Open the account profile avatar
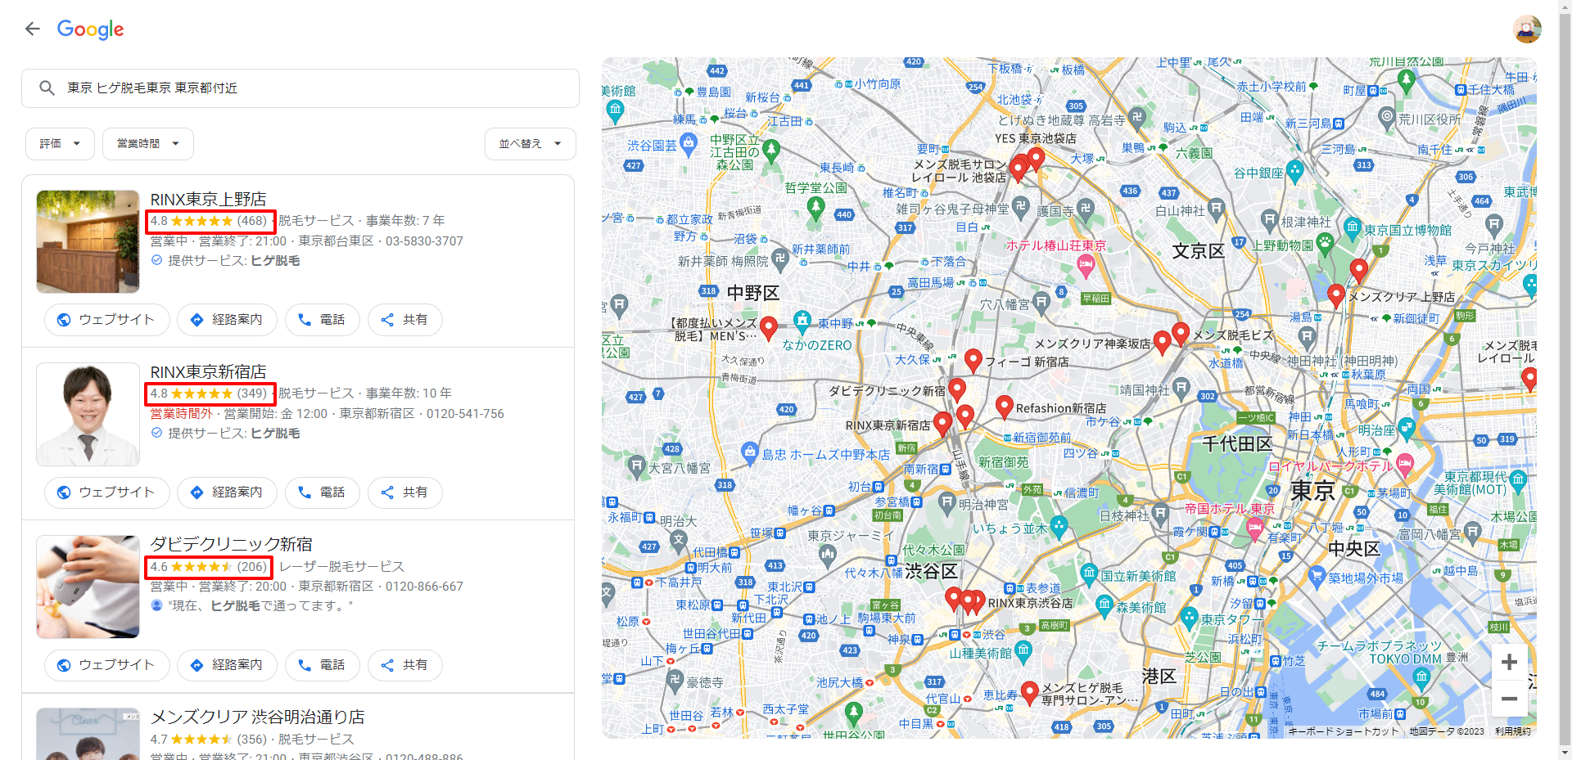 (x=1527, y=29)
